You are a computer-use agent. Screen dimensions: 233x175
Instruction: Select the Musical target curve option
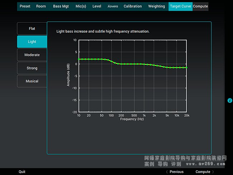pos(32,81)
